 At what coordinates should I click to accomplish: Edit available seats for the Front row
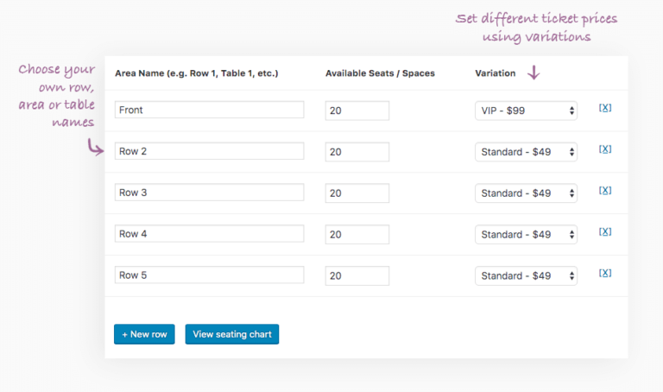(357, 111)
